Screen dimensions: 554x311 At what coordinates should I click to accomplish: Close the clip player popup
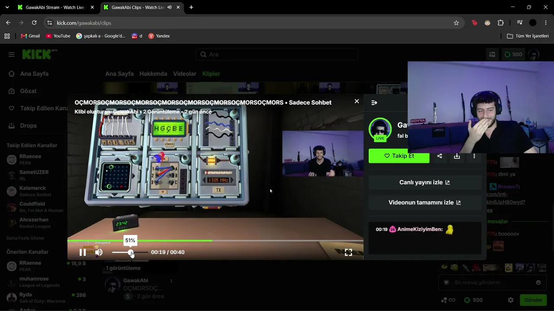click(357, 101)
